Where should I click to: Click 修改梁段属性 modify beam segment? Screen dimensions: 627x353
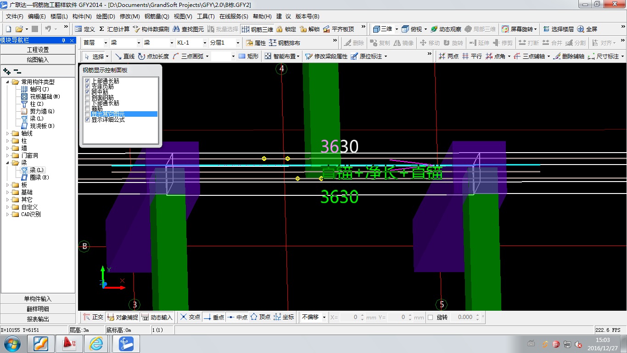coord(326,56)
